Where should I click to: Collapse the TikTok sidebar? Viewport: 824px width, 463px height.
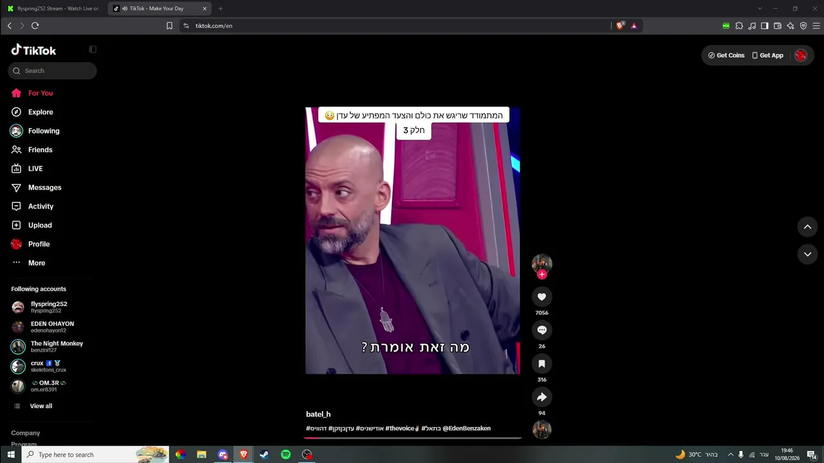pyautogui.click(x=93, y=50)
